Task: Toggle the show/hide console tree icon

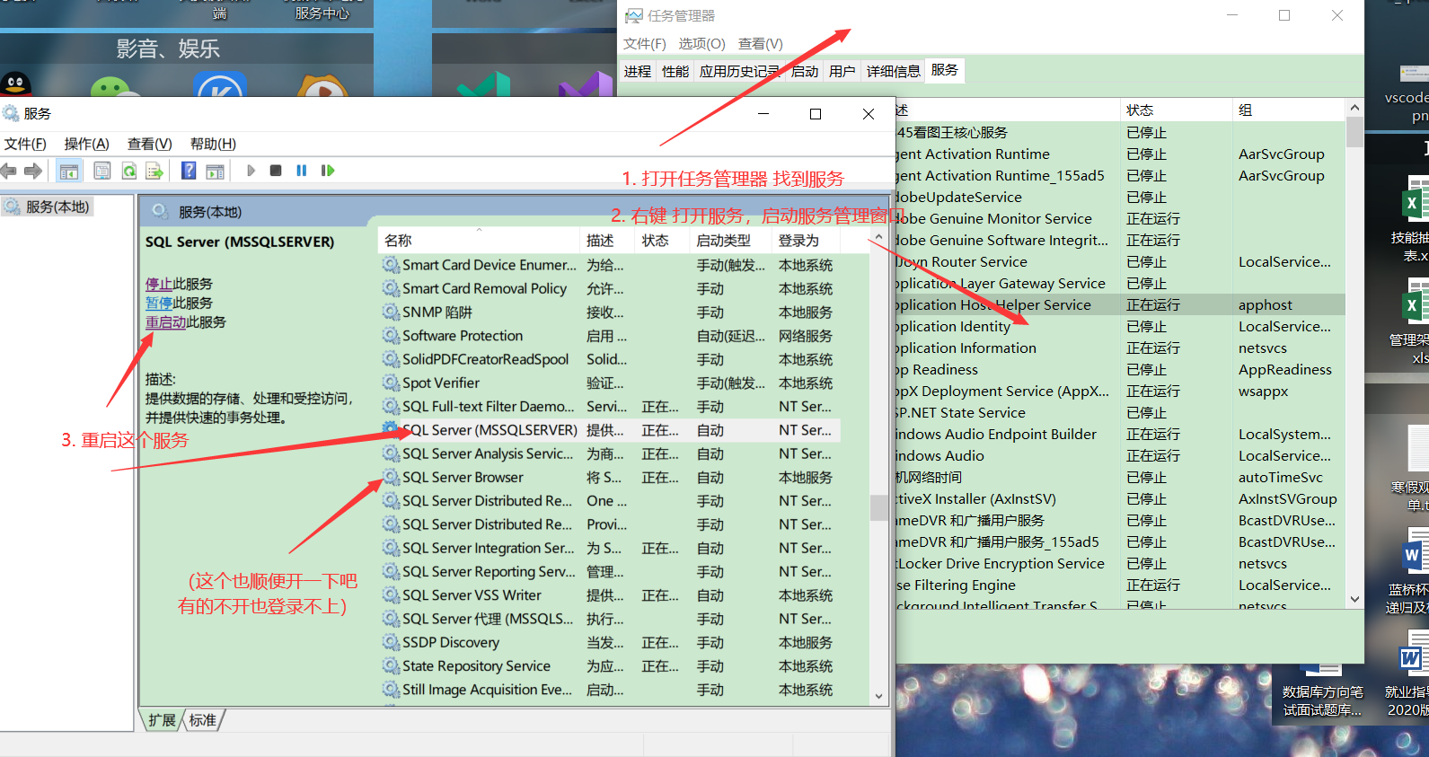Action: pyautogui.click(x=69, y=171)
